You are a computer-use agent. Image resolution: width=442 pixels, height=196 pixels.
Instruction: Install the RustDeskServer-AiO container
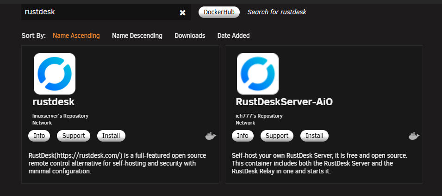coord(314,136)
